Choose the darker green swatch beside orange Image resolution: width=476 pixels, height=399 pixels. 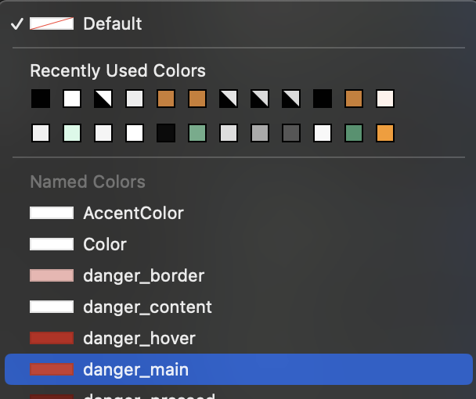(354, 133)
